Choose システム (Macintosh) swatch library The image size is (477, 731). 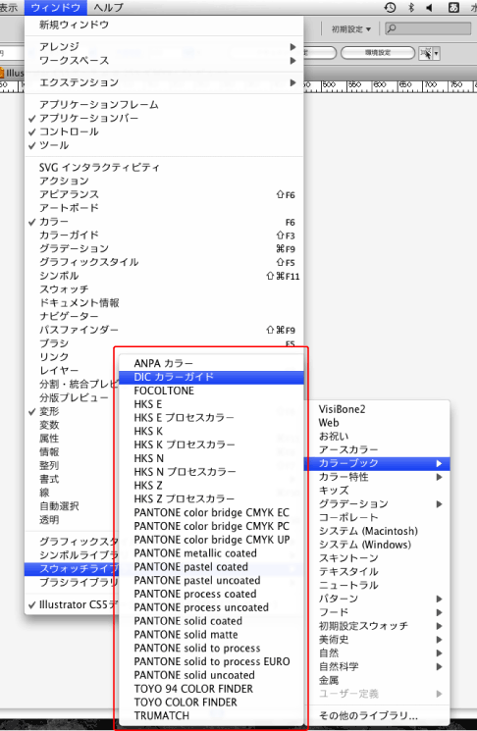[377, 531]
